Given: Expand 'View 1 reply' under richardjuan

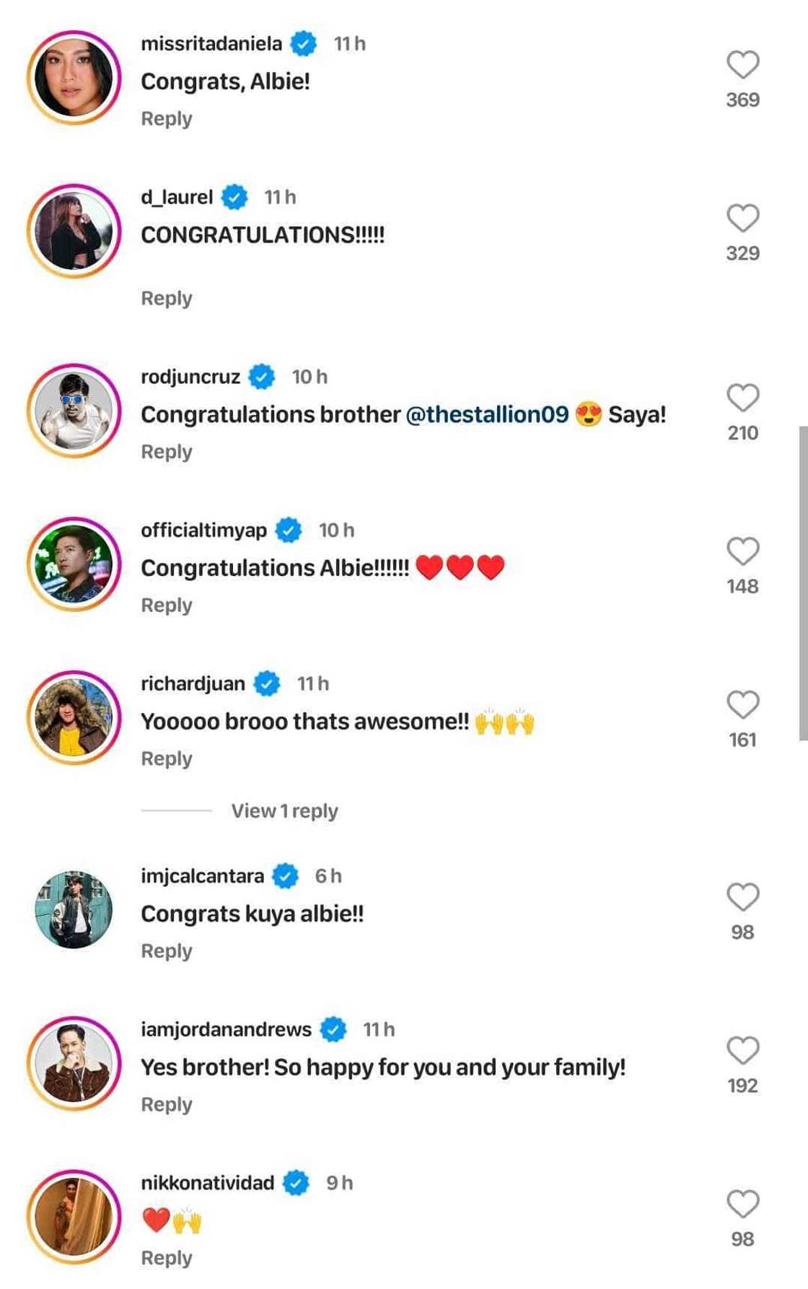Looking at the screenshot, I should tap(284, 811).
